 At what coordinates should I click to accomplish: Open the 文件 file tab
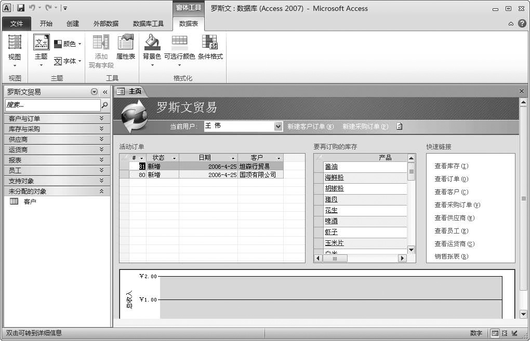click(x=17, y=24)
